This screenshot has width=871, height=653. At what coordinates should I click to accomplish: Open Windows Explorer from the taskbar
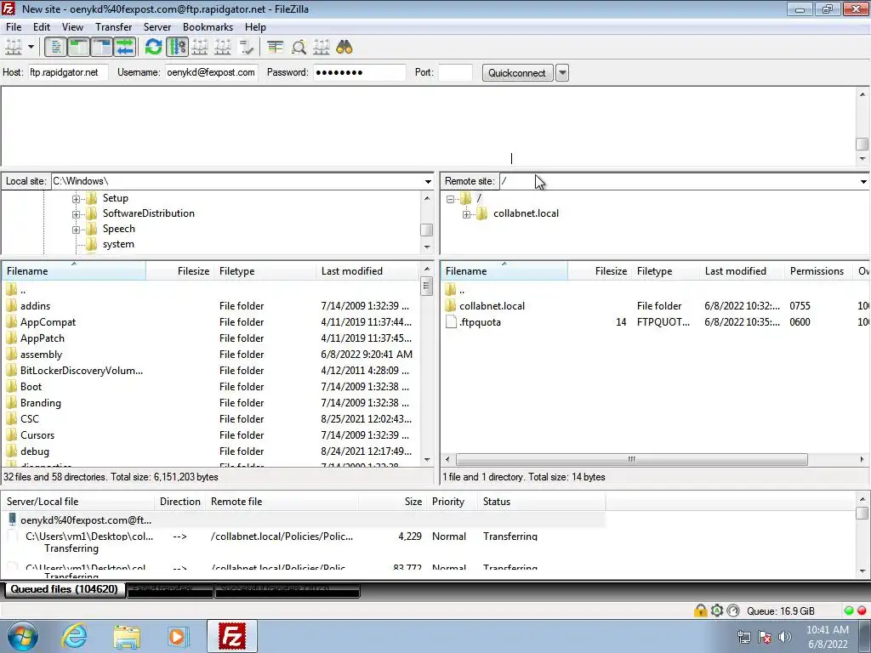[x=127, y=636]
